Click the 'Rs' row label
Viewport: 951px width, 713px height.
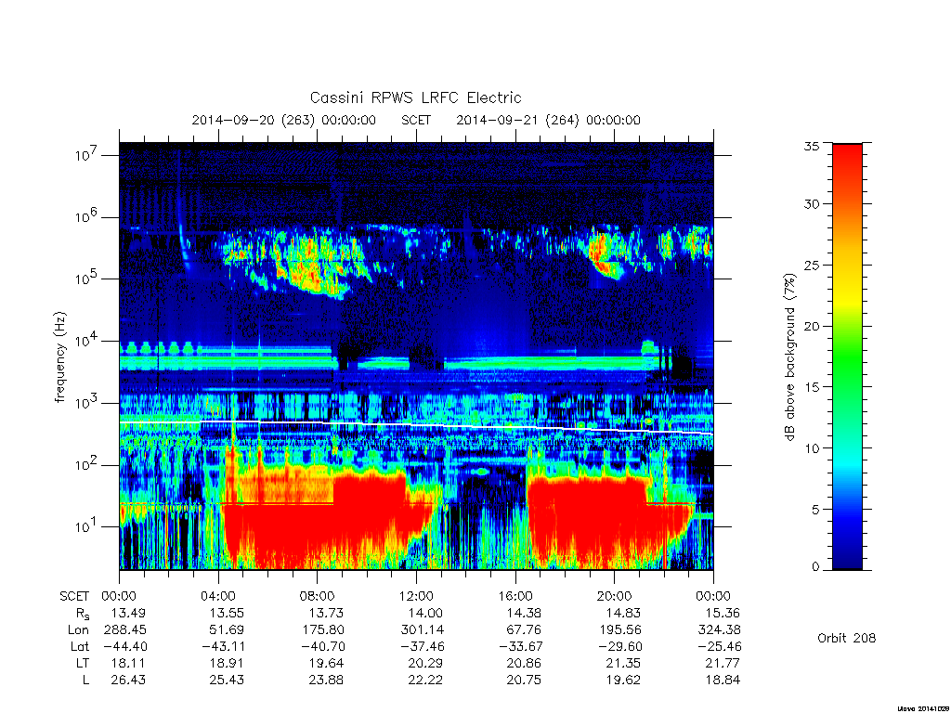(83, 615)
